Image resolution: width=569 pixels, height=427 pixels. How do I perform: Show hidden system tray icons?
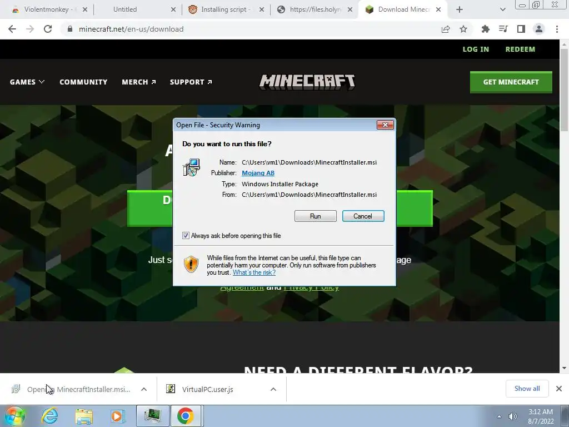coord(500,416)
